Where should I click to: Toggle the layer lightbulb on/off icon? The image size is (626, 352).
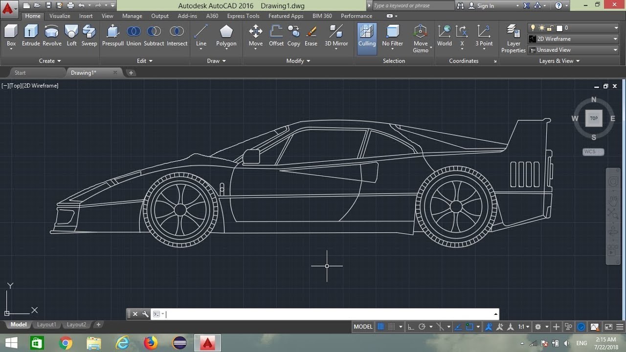point(533,28)
